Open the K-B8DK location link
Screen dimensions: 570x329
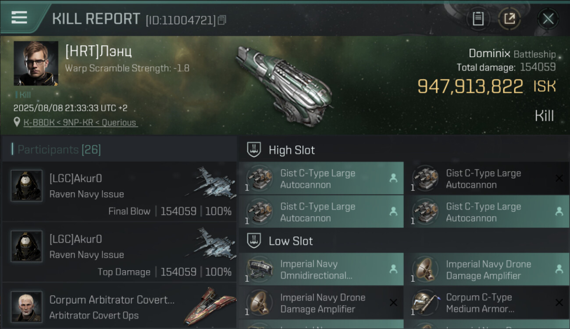click(x=81, y=123)
